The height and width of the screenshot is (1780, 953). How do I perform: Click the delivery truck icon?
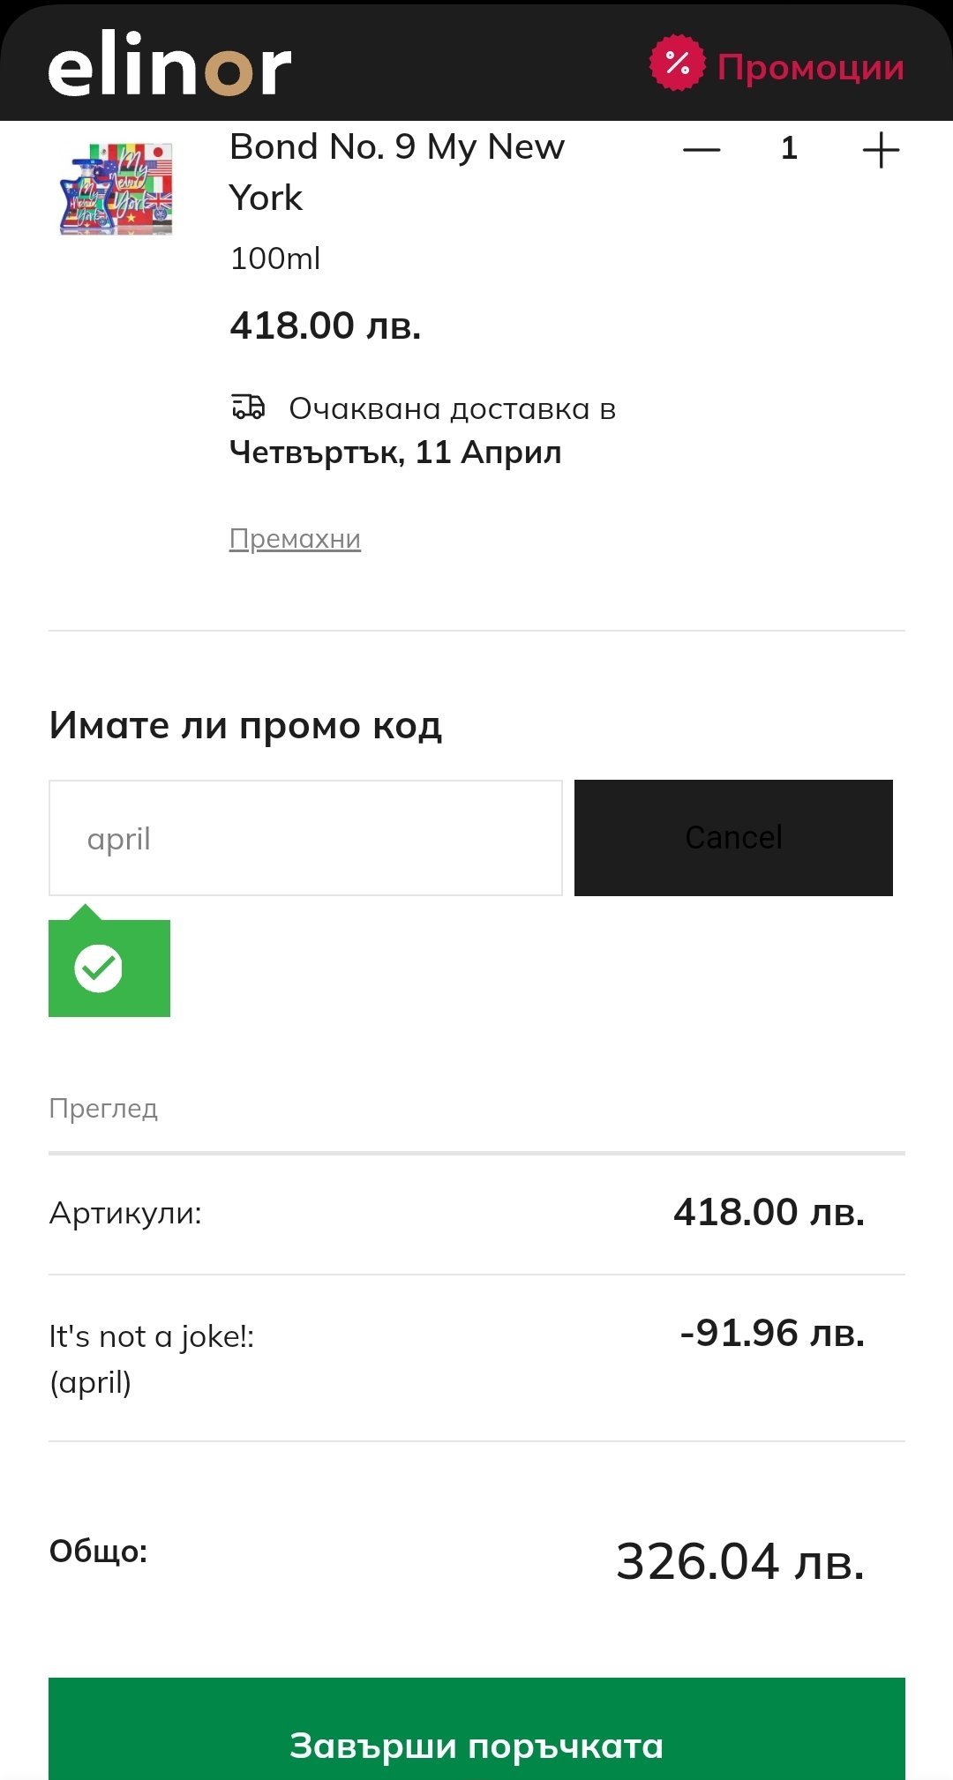pyautogui.click(x=248, y=408)
